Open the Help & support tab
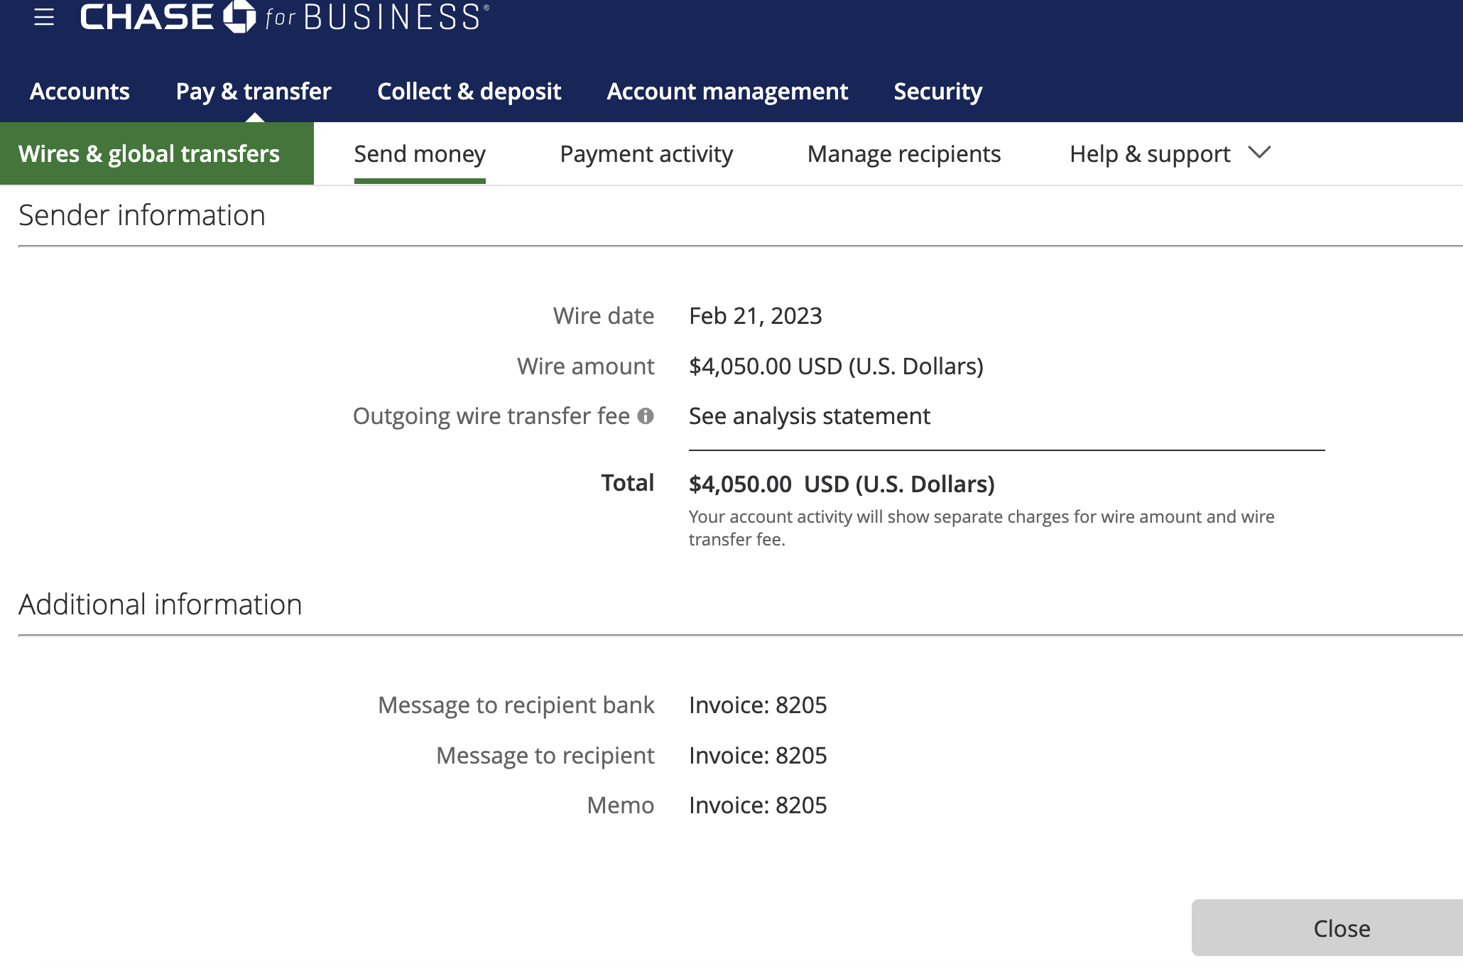 point(1150,154)
